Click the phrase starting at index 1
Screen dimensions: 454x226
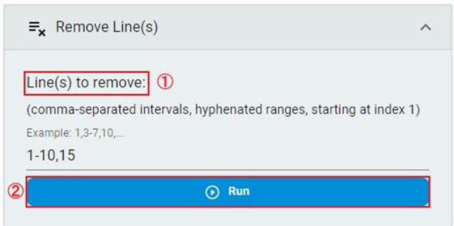[x=365, y=110]
